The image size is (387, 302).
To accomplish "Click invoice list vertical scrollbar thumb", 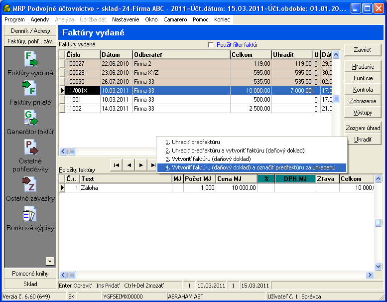I will pyautogui.click(x=336, y=99).
